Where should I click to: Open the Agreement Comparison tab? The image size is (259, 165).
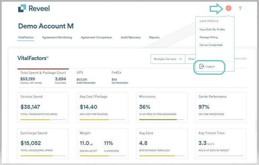coord(96,37)
